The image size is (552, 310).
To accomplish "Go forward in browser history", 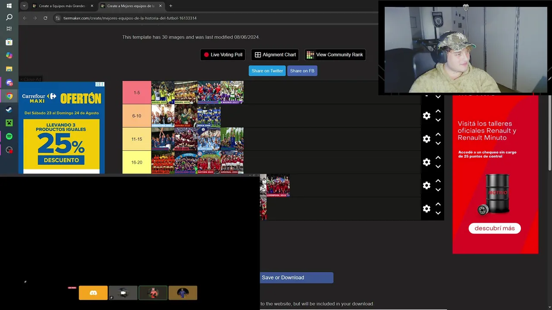I will click(35, 18).
